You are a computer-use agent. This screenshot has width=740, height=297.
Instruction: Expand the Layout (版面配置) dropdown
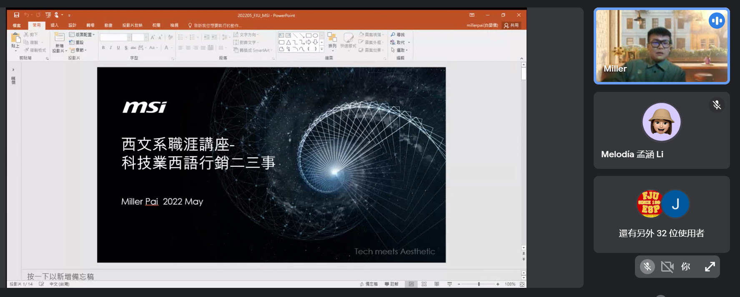[x=82, y=35]
